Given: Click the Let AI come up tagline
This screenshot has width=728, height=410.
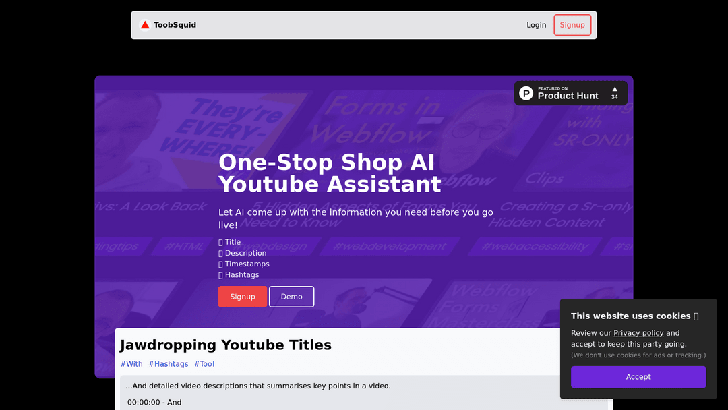Looking at the screenshot, I should tap(356, 218).
